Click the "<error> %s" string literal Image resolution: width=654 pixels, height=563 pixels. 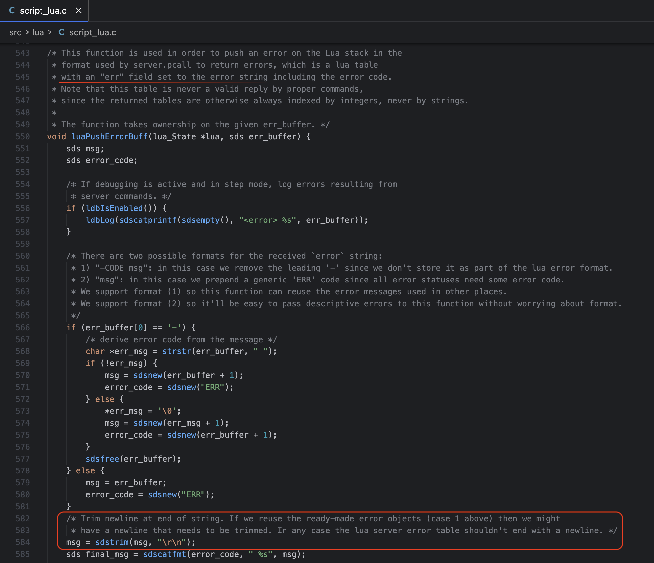(x=267, y=220)
